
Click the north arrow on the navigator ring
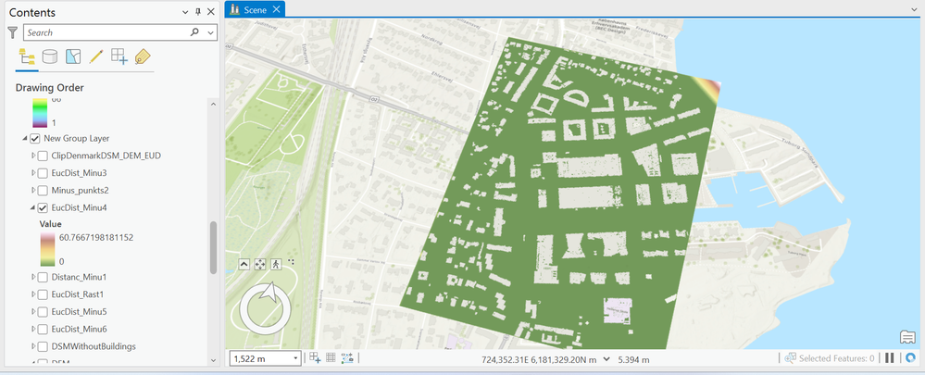(x=269, y=292)
